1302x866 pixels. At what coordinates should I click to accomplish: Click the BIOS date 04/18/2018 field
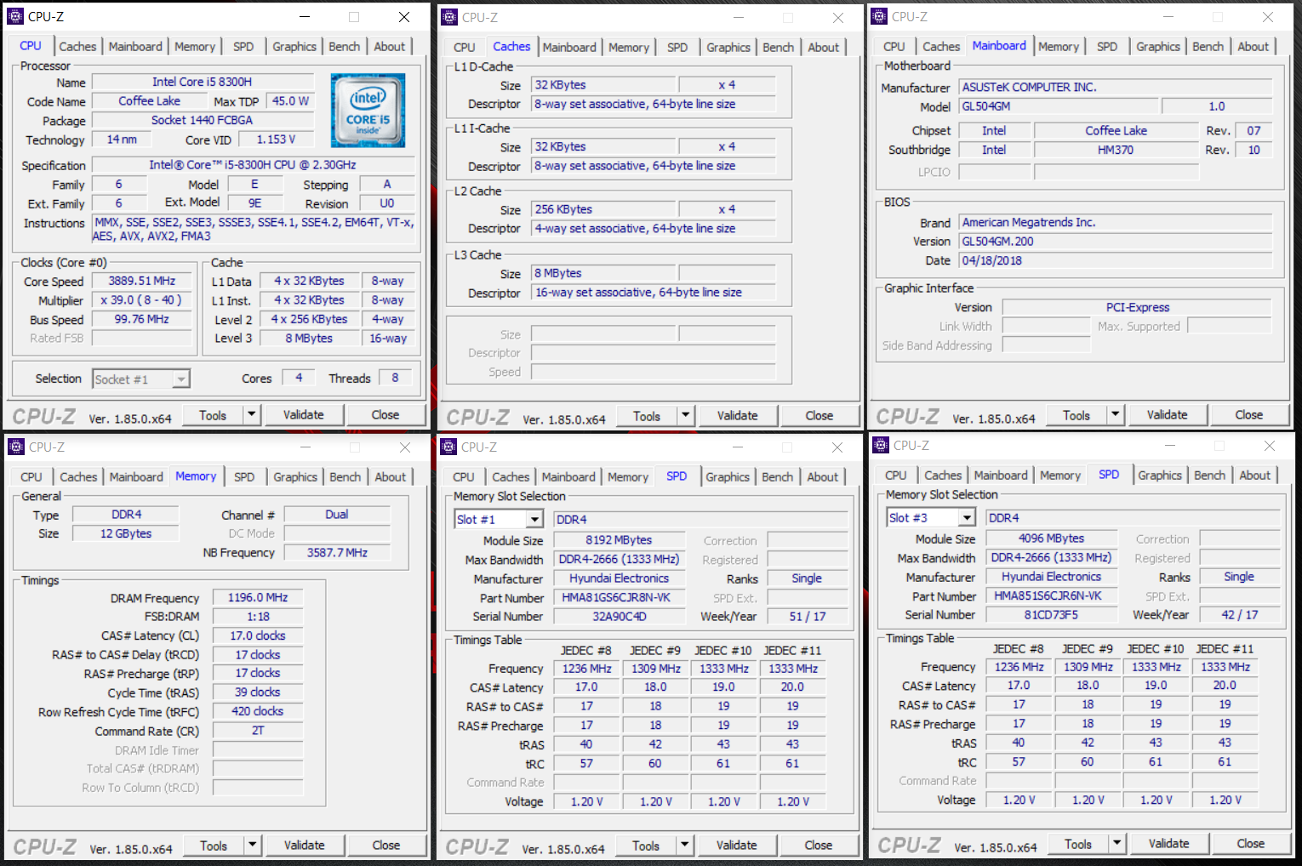point(1115,260)
